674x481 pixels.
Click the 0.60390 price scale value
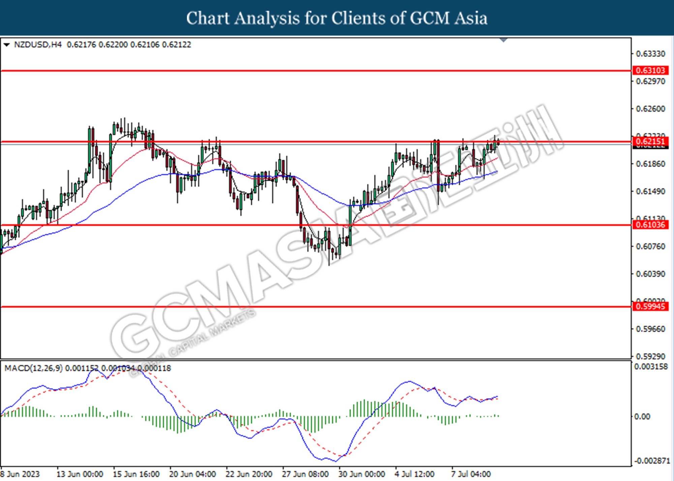point(650,274)
